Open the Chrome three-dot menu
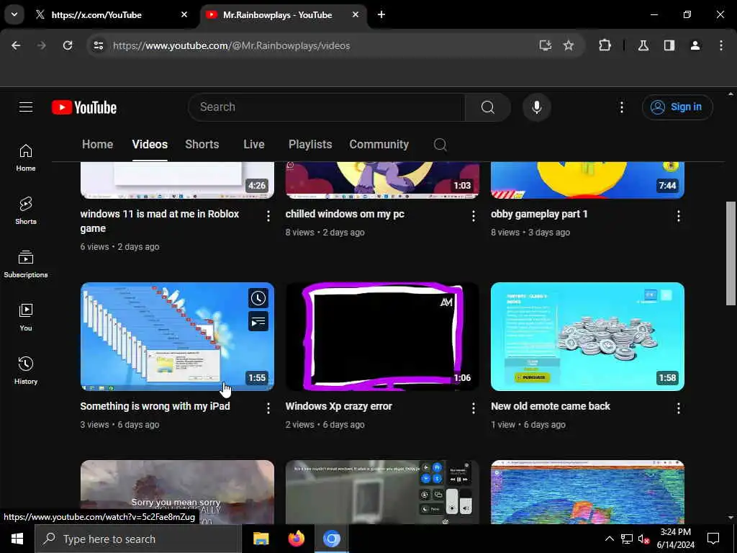 (721, 45)
